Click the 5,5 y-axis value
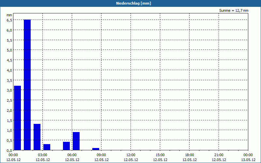 point(9,40)
